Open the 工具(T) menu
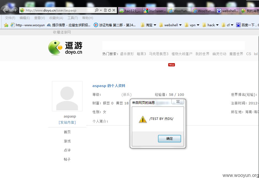The height and width of the screenshot is (178, 259). coord(73,18)
